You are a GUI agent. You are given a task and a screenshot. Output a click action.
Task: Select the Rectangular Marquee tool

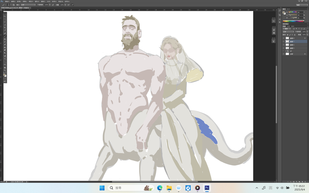(5, 19)
